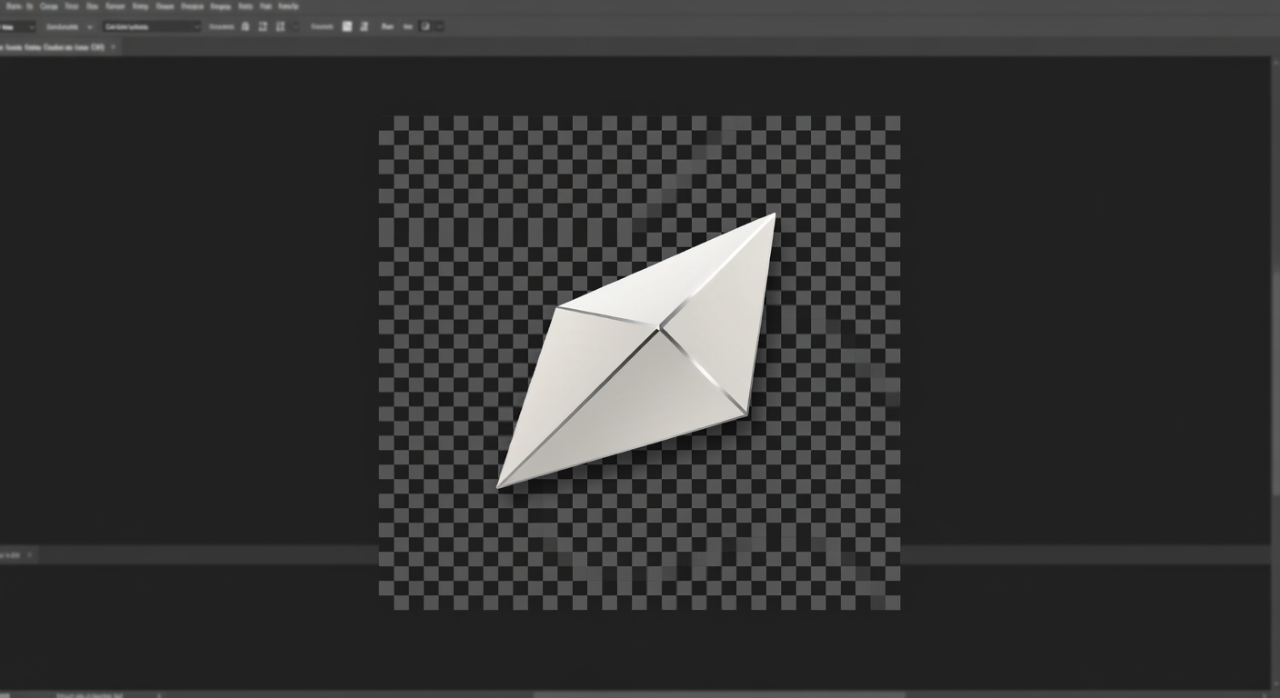Viewport: 1280px width, 698px height.
Task: Select the highlighted white square mode icon
Action: tap(346, 27)
